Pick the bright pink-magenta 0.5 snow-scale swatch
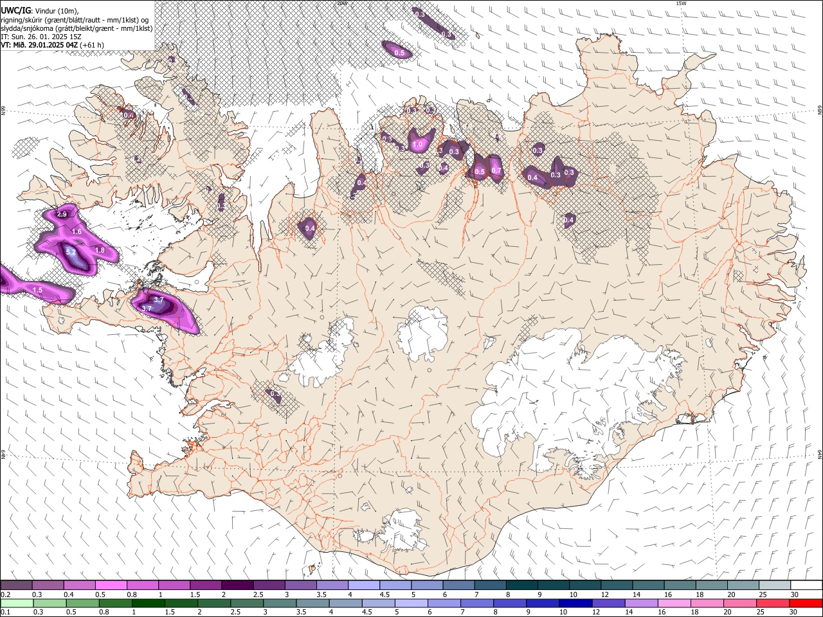Screen dimensions: 823x617 (x=111, y=585)
